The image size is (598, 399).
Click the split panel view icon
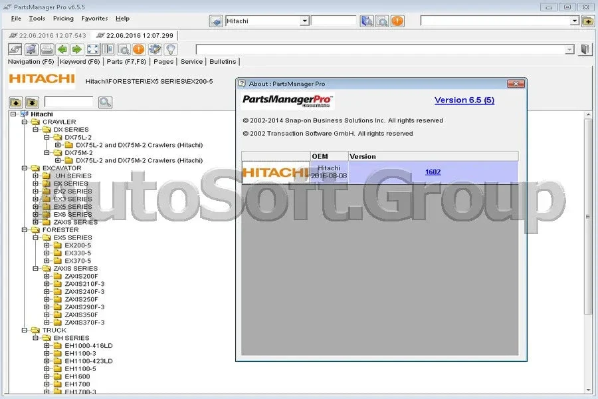click(108, 49)
